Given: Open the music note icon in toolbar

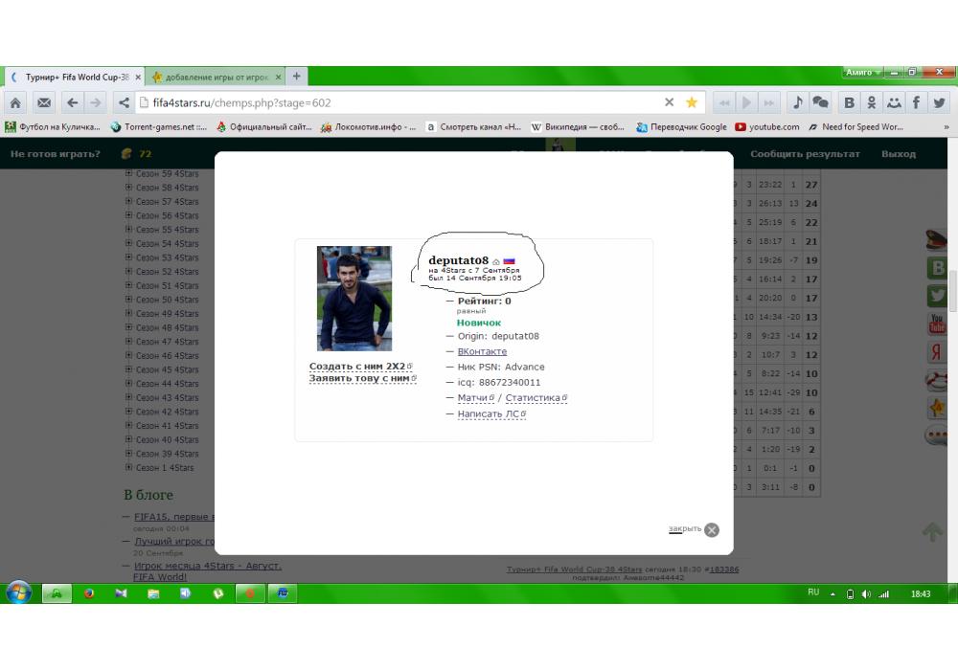Looking at the screenshot, I should (797, 102).
